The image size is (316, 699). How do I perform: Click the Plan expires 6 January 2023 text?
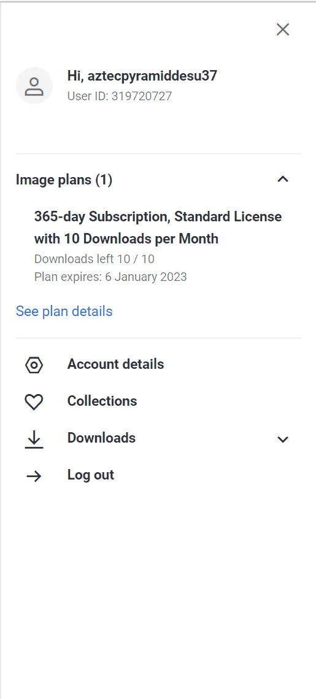(x=110, y=277)
